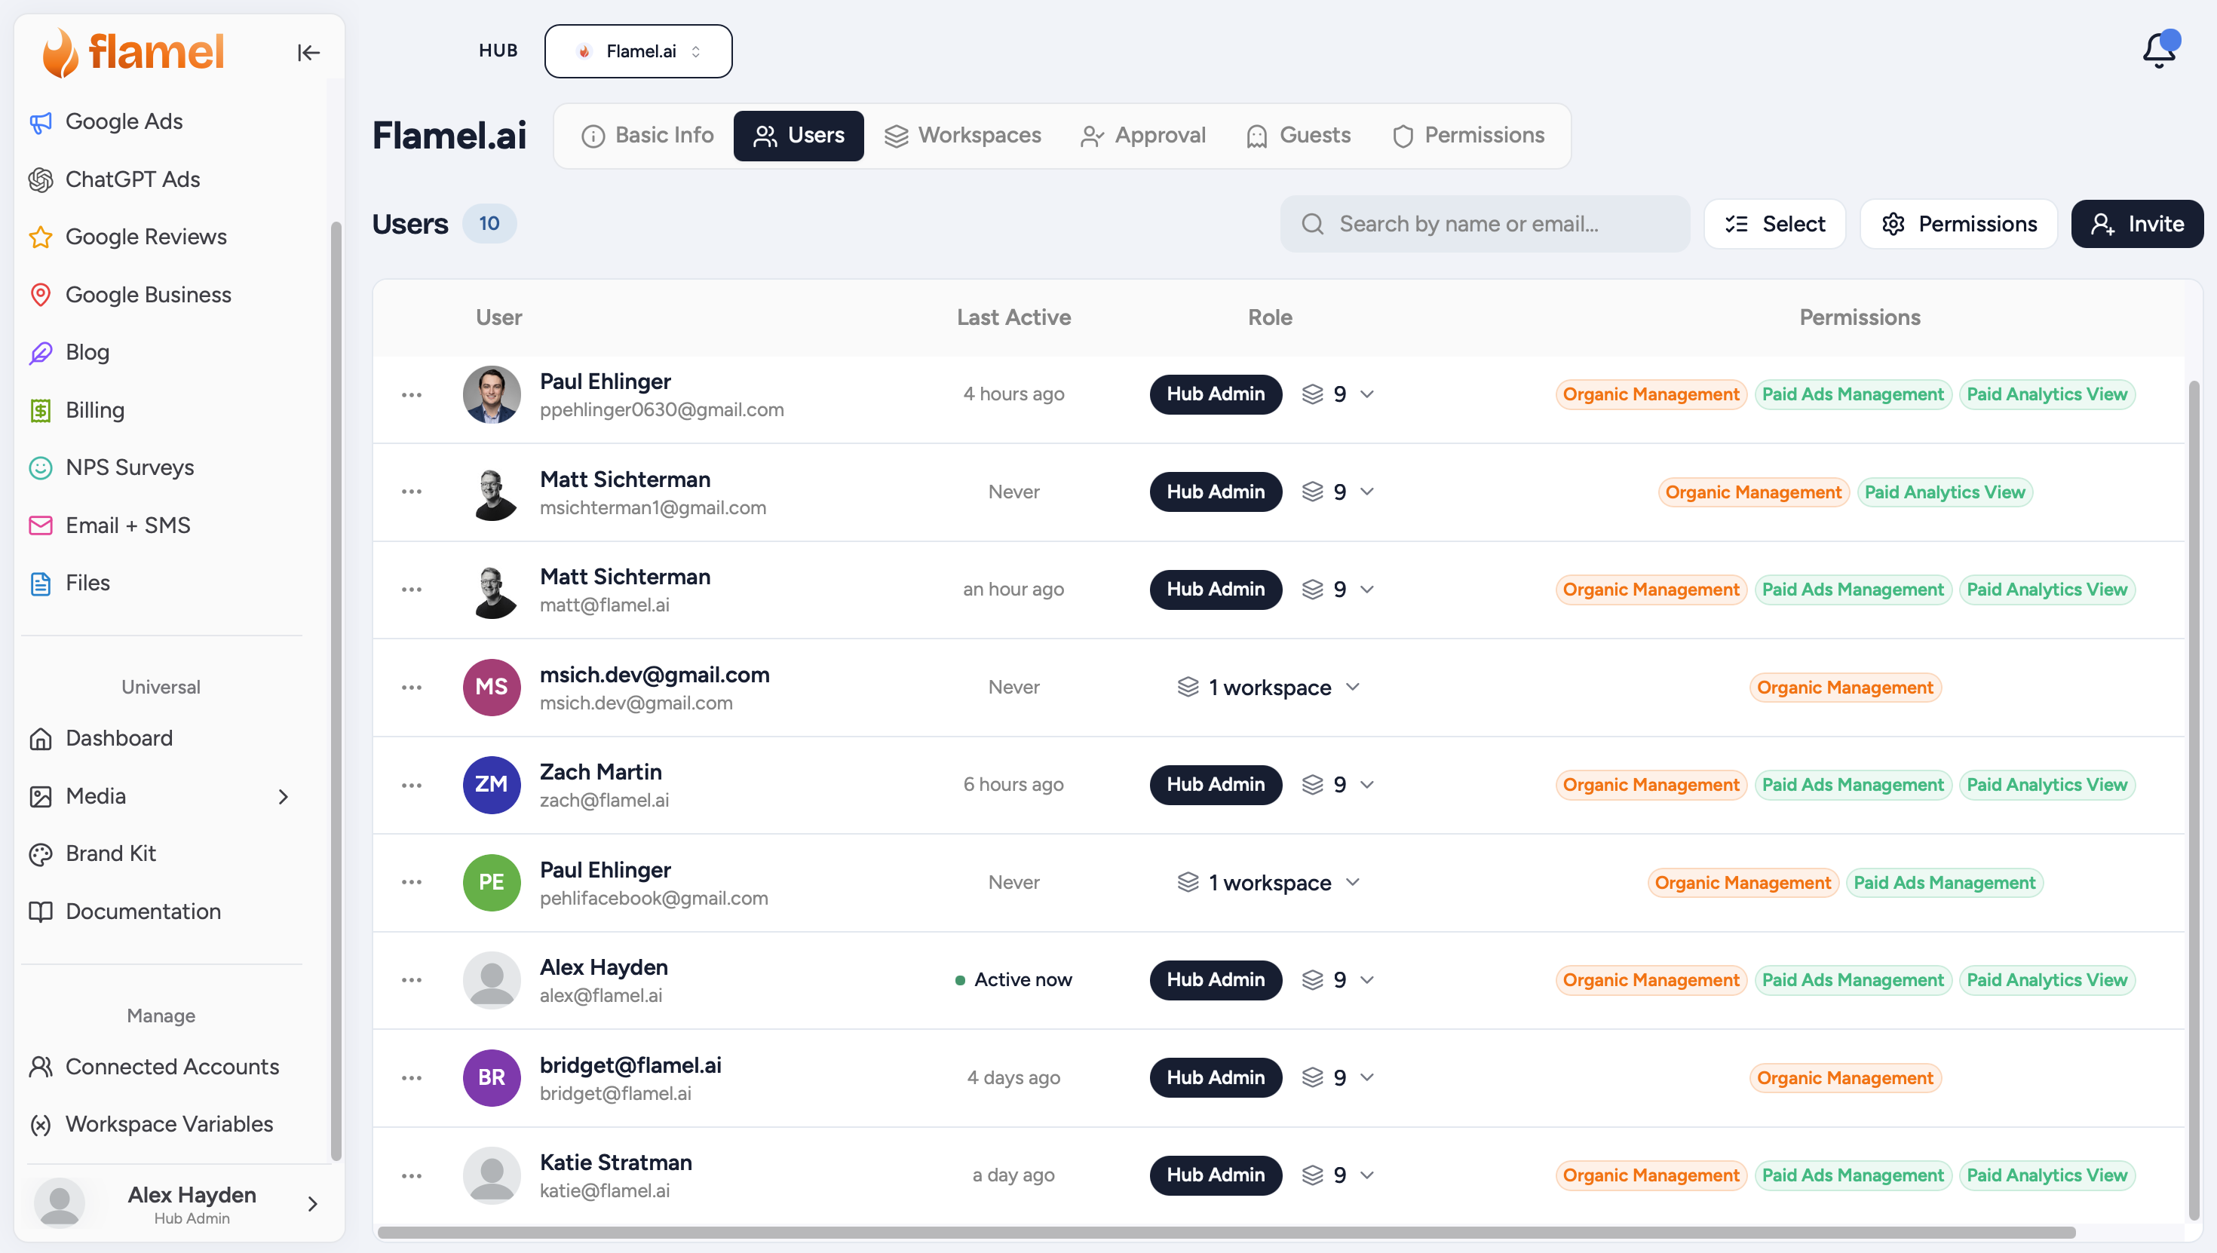The height and width of the screenshot is (1253, 2217).
Task: Click the sidebar vertical scrollbar
Action: click(x=336, y=692)
